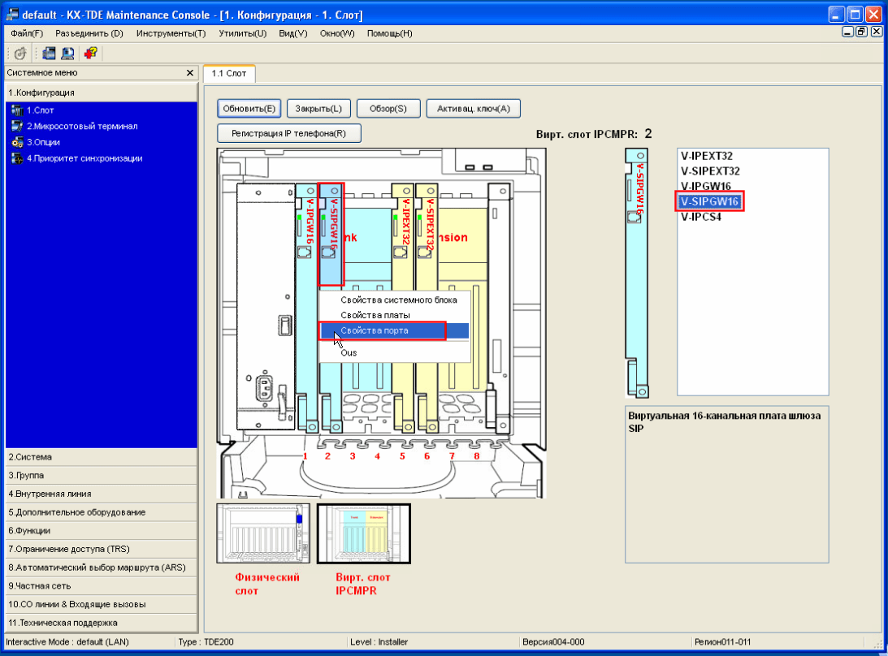The image size is (888, 656).
Task: Open the Вирт. слот IPCMPR thumbnail
Action: click(x=364, y=533)
